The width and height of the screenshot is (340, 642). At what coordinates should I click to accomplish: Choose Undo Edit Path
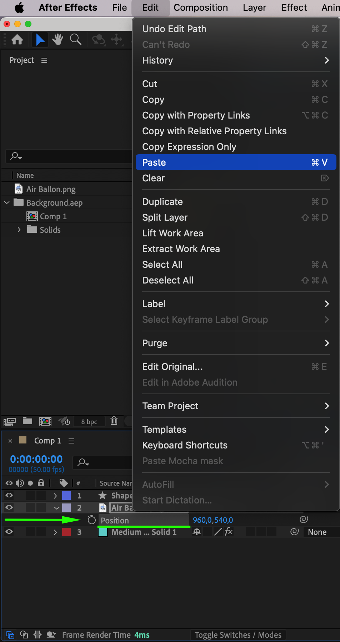(x=236, y=29)
